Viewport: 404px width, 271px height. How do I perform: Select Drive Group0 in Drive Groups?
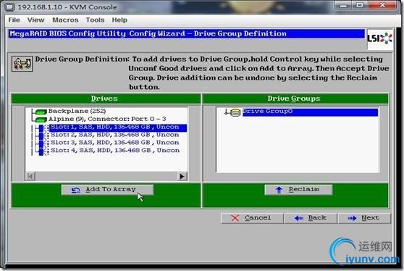pos(310,112)
